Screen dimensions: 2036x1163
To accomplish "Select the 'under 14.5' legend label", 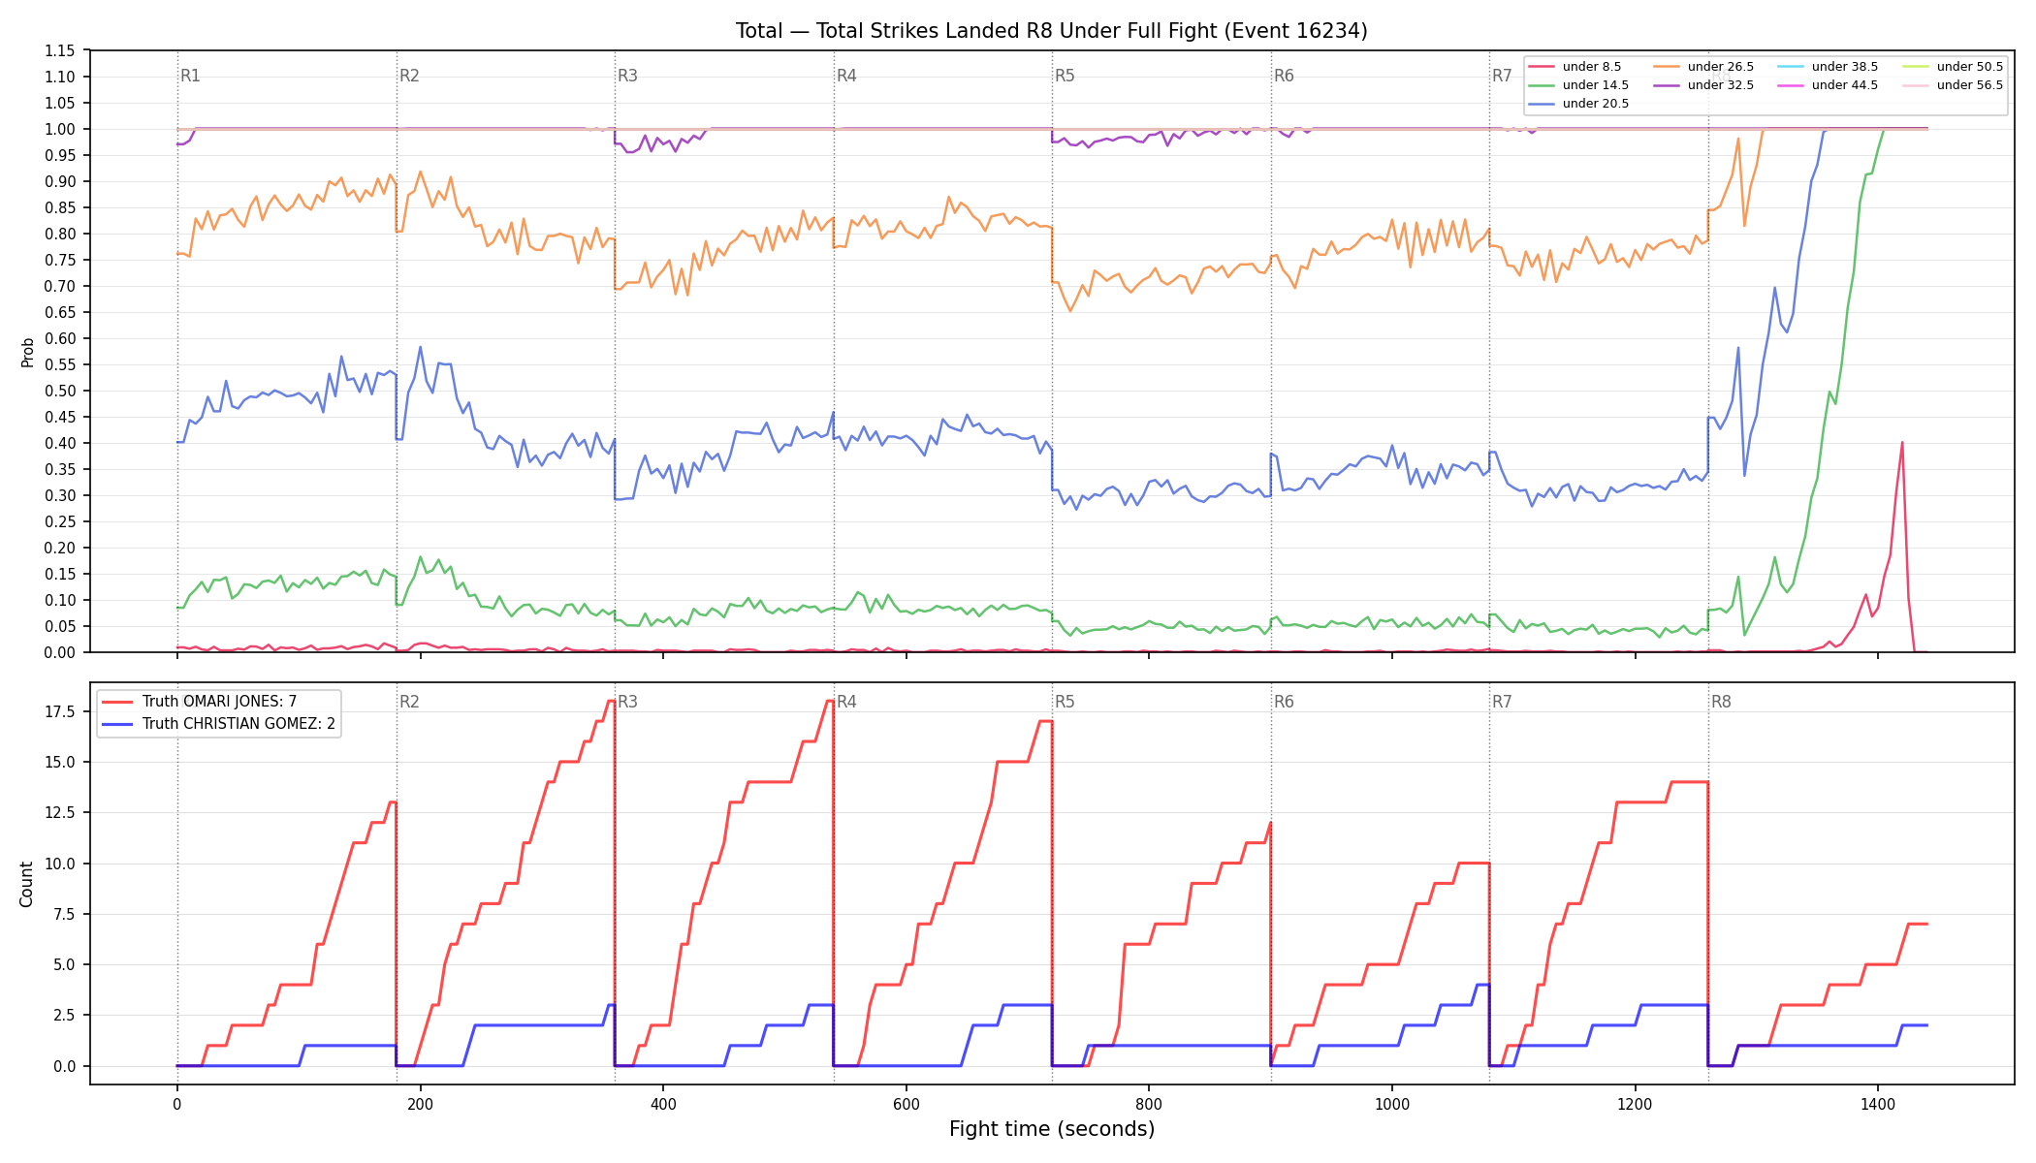I will [x=1596, y=85].
